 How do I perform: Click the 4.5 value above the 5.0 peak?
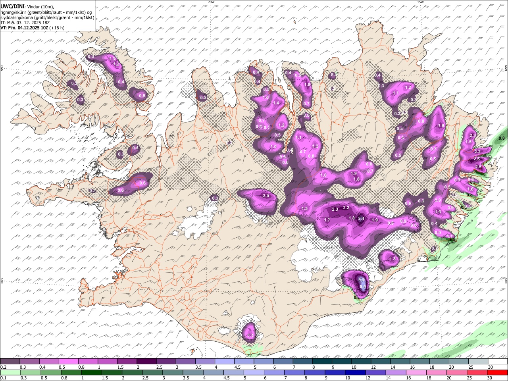[362, 279]
